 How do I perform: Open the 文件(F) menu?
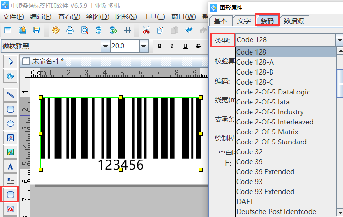pos(13,17)
